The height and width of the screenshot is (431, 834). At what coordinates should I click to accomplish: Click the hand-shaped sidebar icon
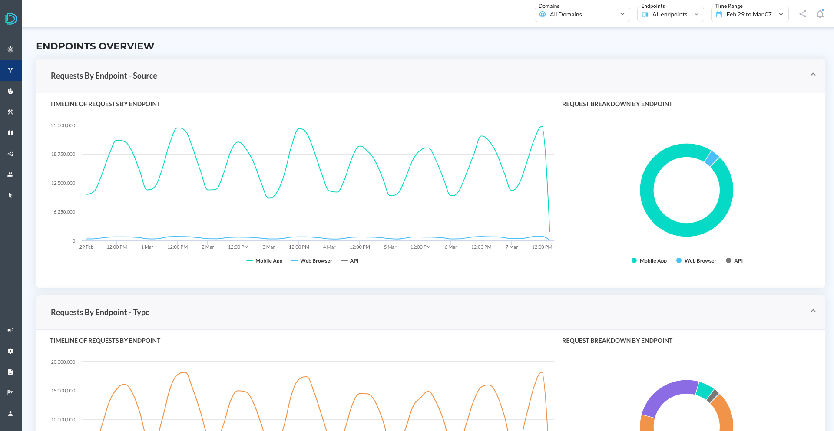[10, 91]
